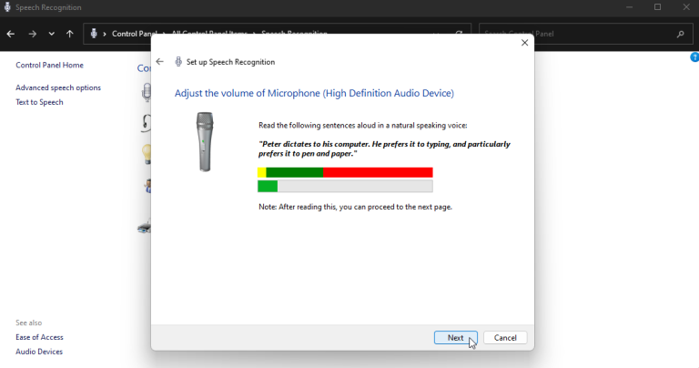This screenshot has width=699, height=368.
Task: Click the large microphone image in dialog
Action: [206, 141]
